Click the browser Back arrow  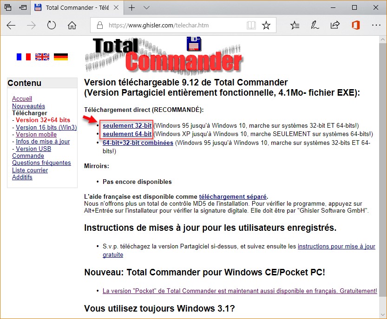pos(11,25)
